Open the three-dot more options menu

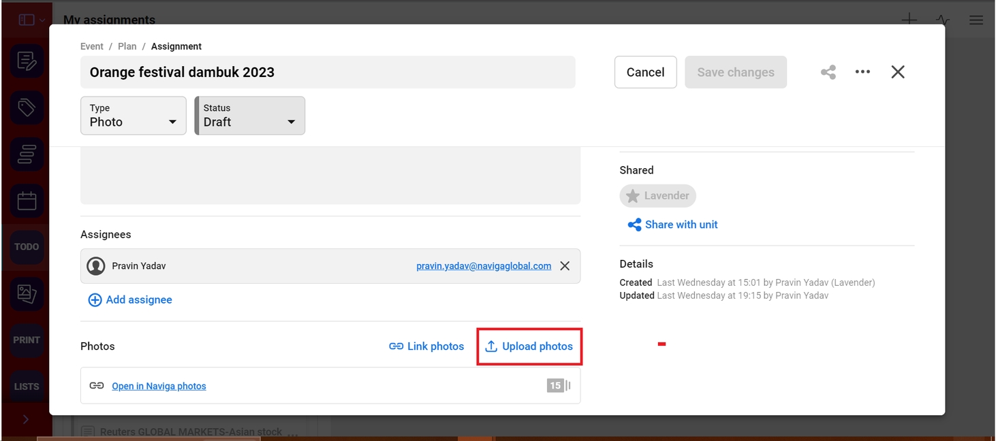pos(862,72)
